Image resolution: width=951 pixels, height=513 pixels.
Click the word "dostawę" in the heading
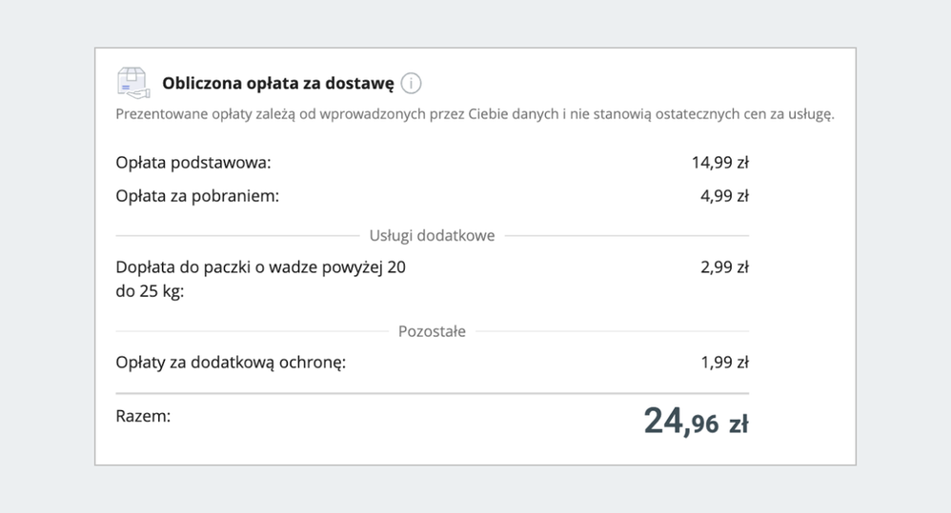coord(362,84)
